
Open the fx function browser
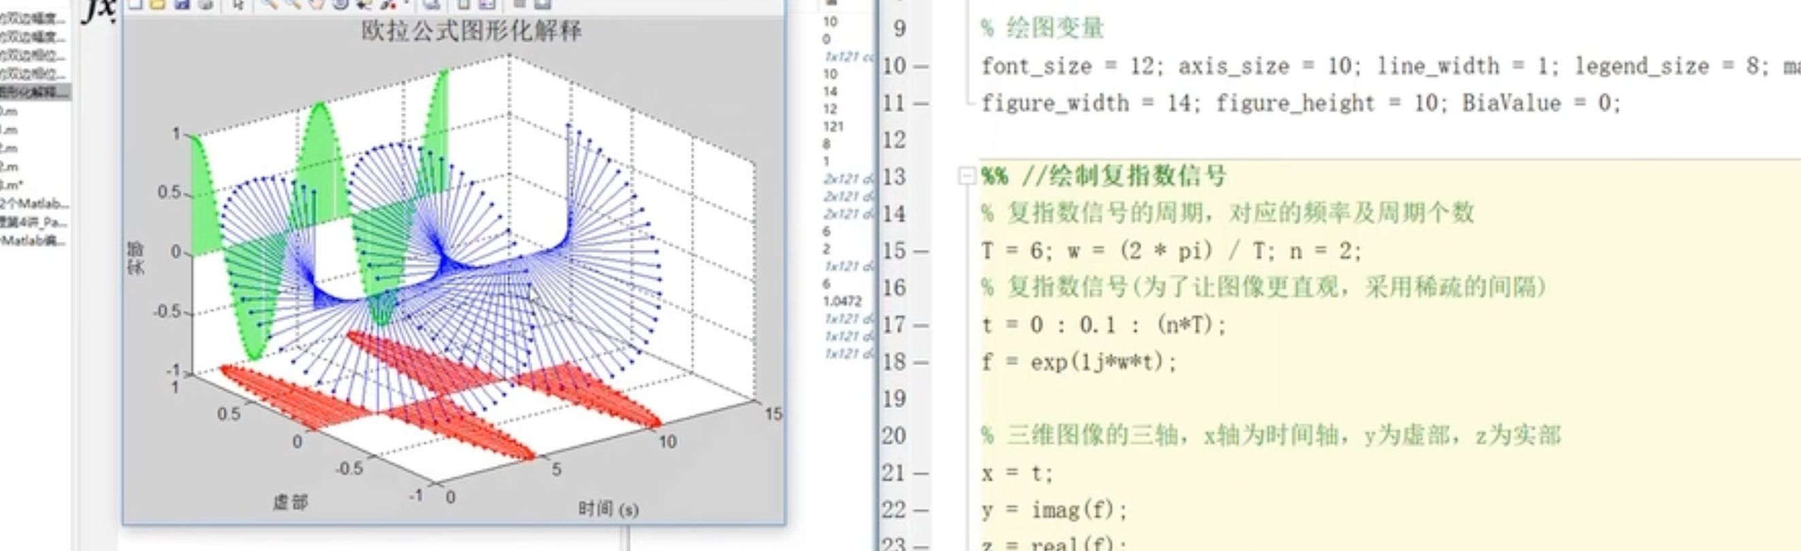(99, 10)
